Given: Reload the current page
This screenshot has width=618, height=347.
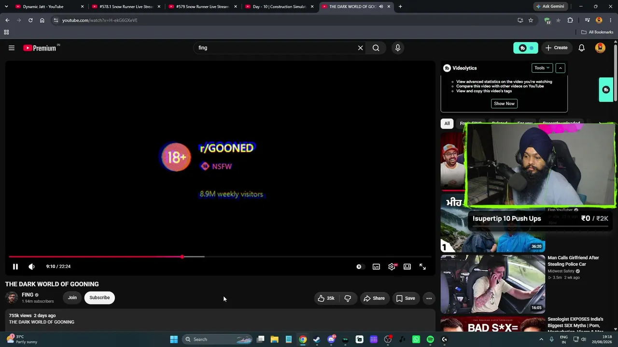Looking at the screenshot, I should coord(30,20).
